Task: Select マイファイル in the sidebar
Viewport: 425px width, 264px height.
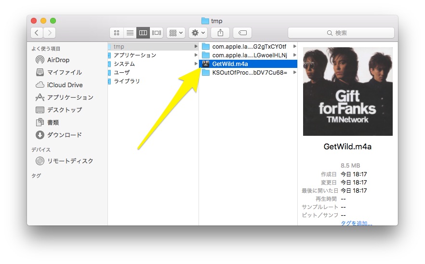Action: (59, 72)
